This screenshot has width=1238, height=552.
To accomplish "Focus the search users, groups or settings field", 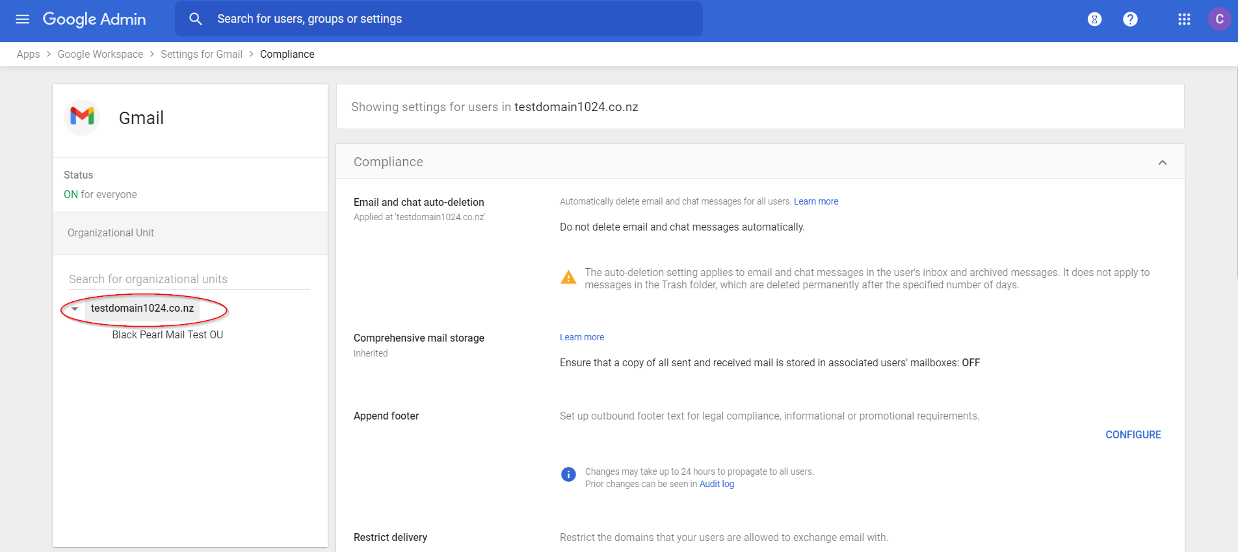I will click(x=439, y=19).
